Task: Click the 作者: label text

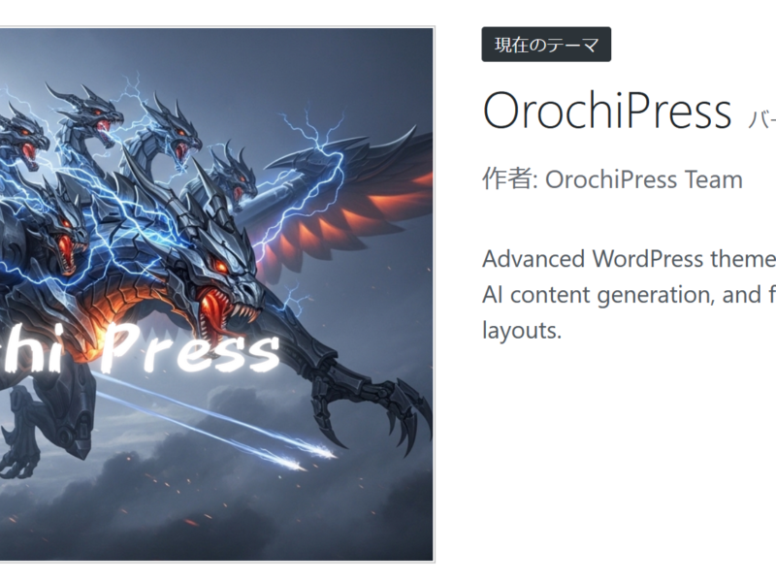Action: tap(510, 178)
